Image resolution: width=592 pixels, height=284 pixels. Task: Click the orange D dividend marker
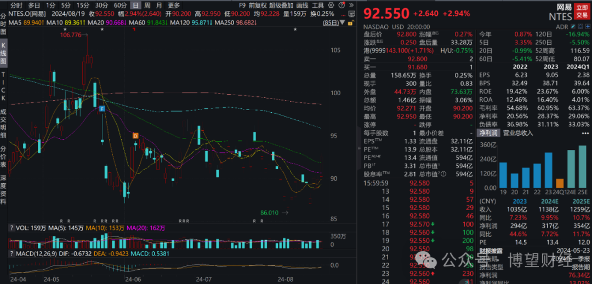click(135, 136)
